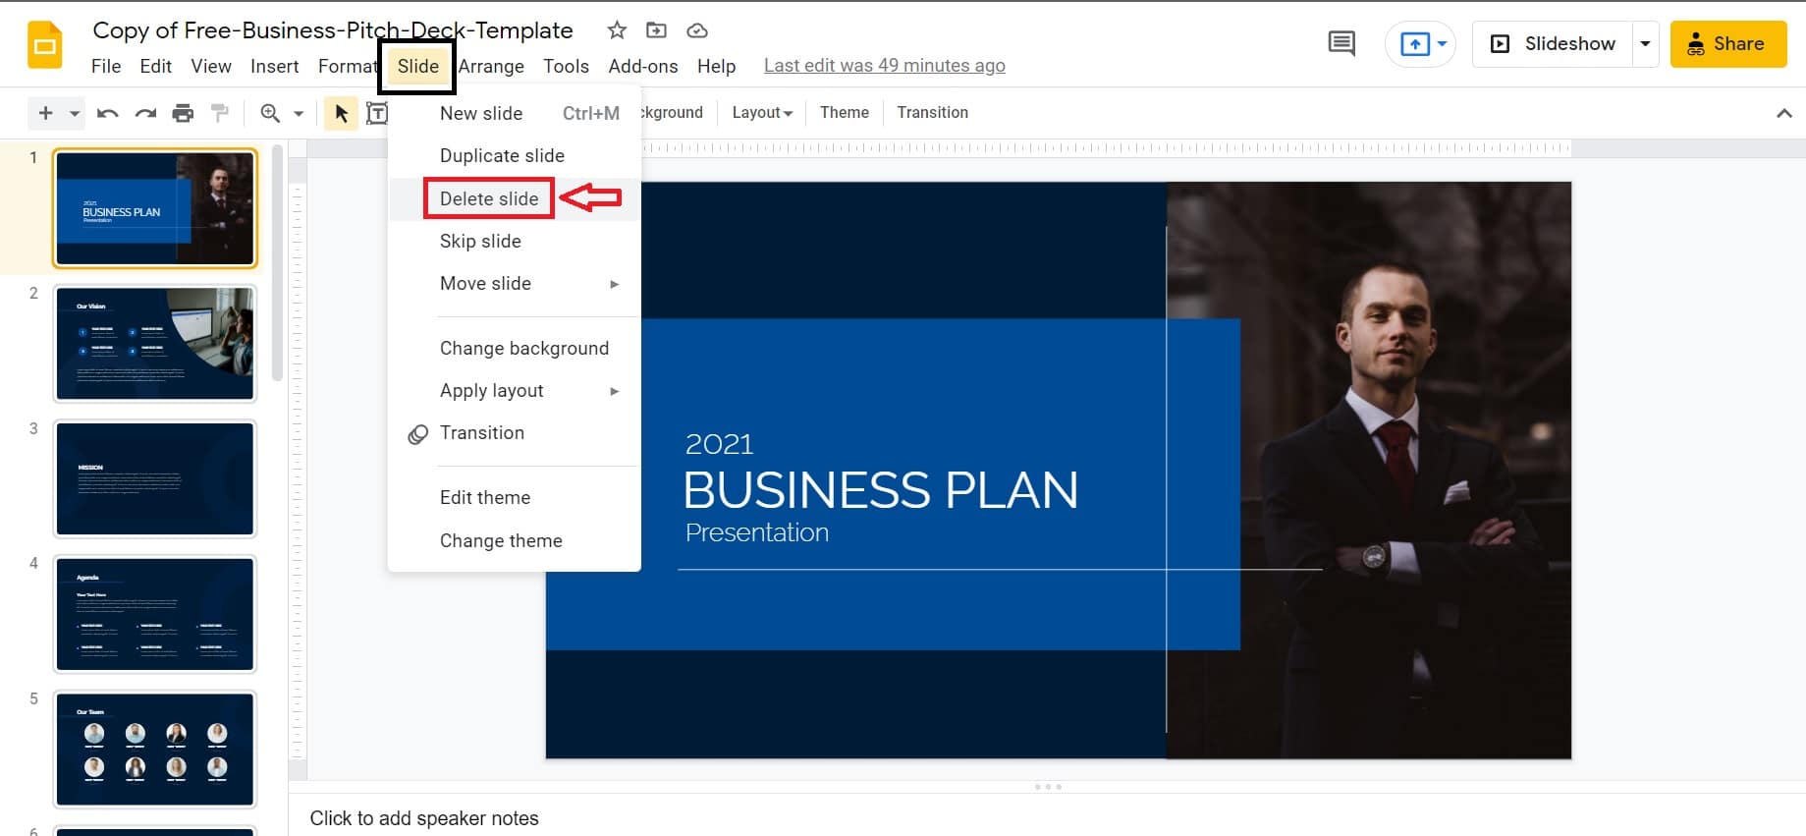Open the last edit history link
The height and width of the screenshot is (836, 1806).
click(x=884, y=65)
